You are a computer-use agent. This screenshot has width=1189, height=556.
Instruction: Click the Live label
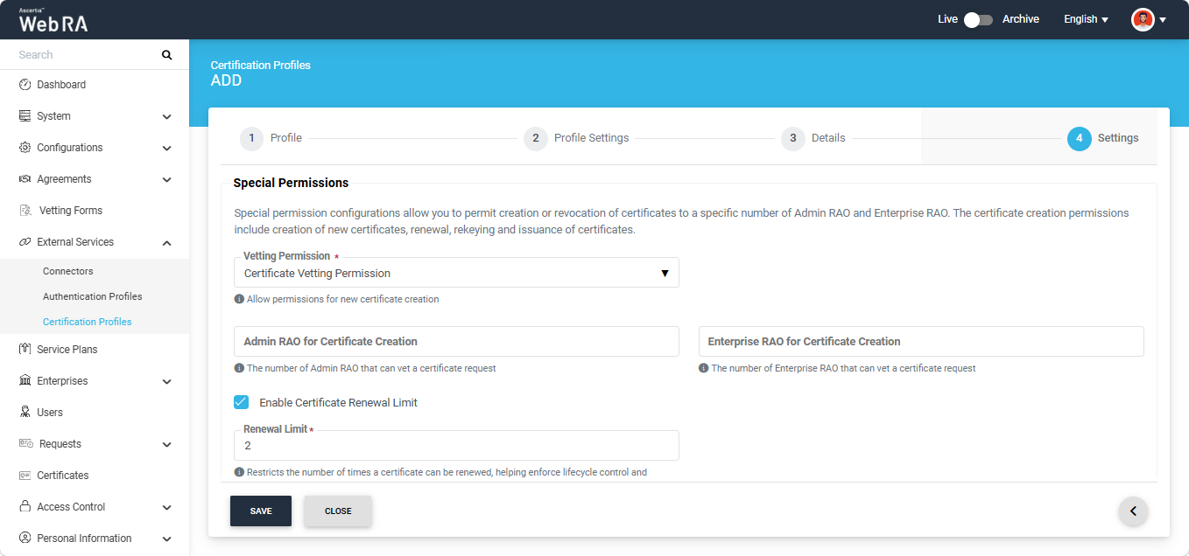947,19
